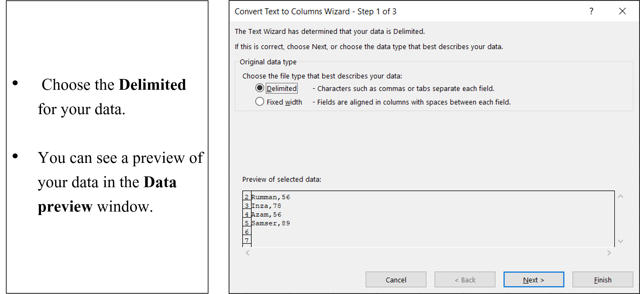This screenshot has height=294, width=640.
Task: Select the Delimited radio button
Action: 260,88
